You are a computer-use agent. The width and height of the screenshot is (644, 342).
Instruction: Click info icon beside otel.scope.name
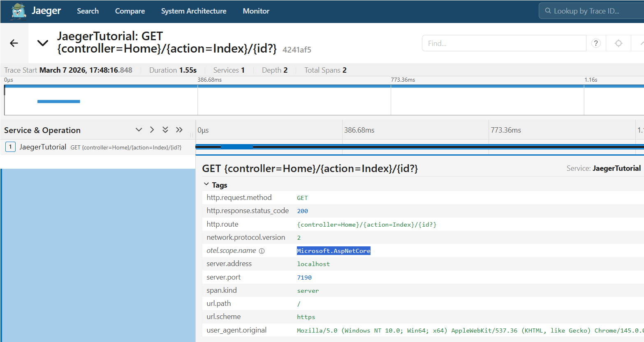coord(262,251)
